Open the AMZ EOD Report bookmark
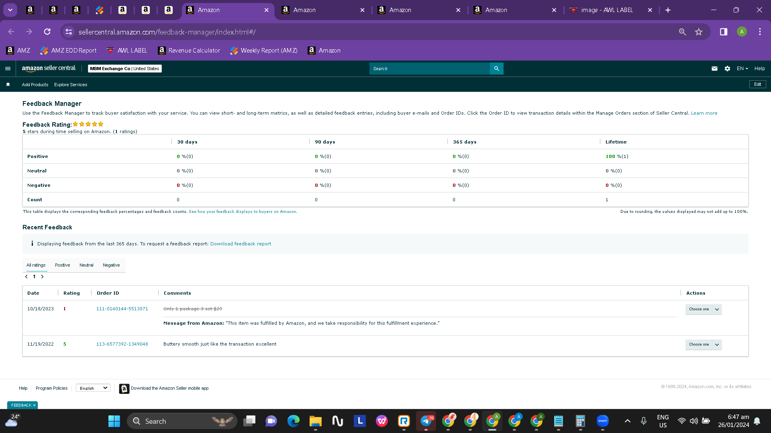Viewport: 771px width, 433px height. click(68, 51)
